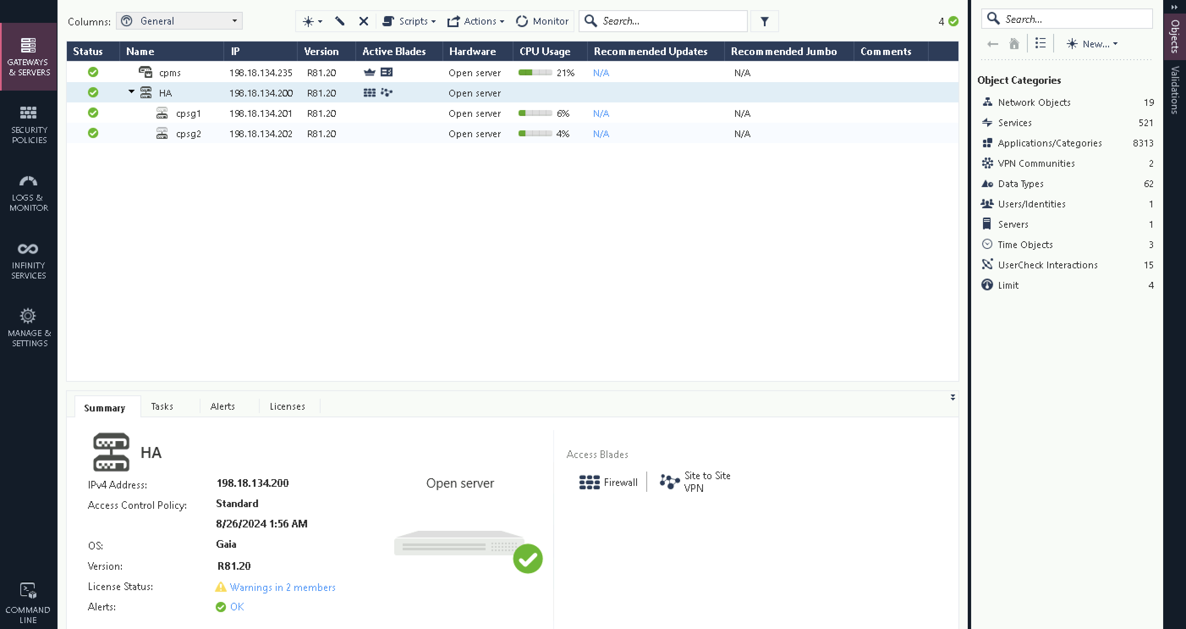Collapse the HA cluster tree node
Viewport: 1186px width, 629px height.
tap(131, 92)
